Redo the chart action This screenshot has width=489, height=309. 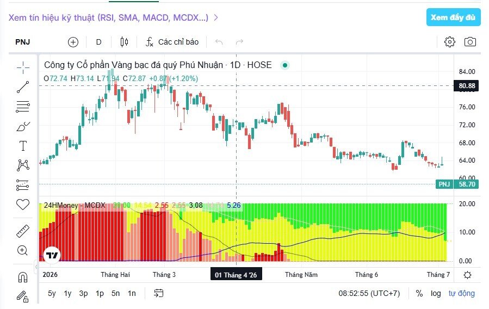point(239,42)
